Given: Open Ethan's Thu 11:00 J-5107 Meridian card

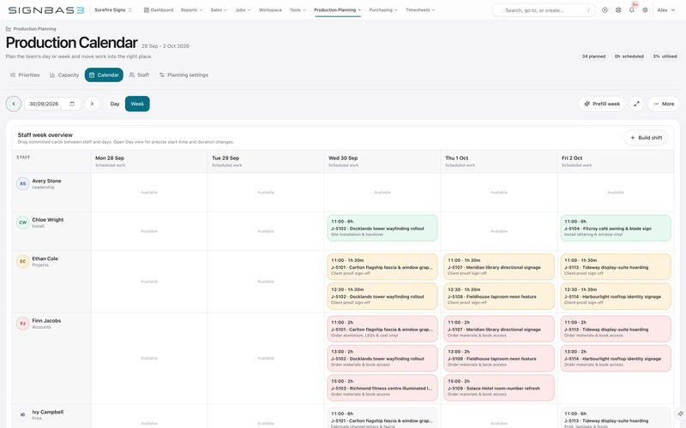Looking at the screenshot, I should click(499, 267).
